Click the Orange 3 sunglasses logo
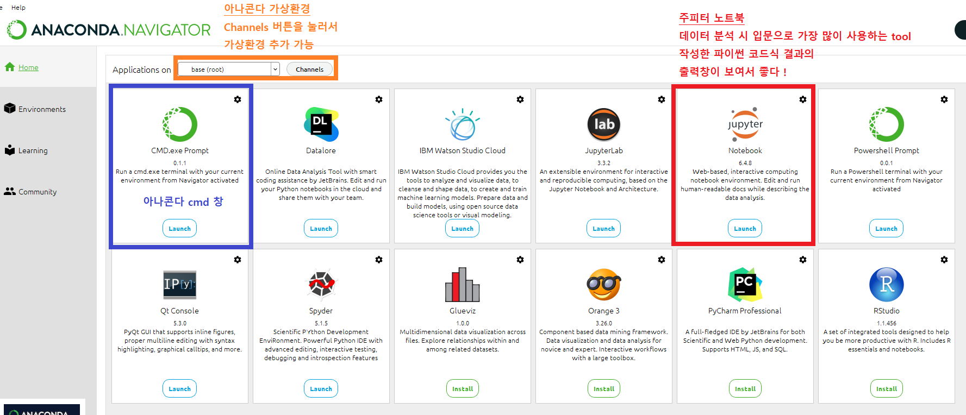966x415 pixels. click(604, 285)
